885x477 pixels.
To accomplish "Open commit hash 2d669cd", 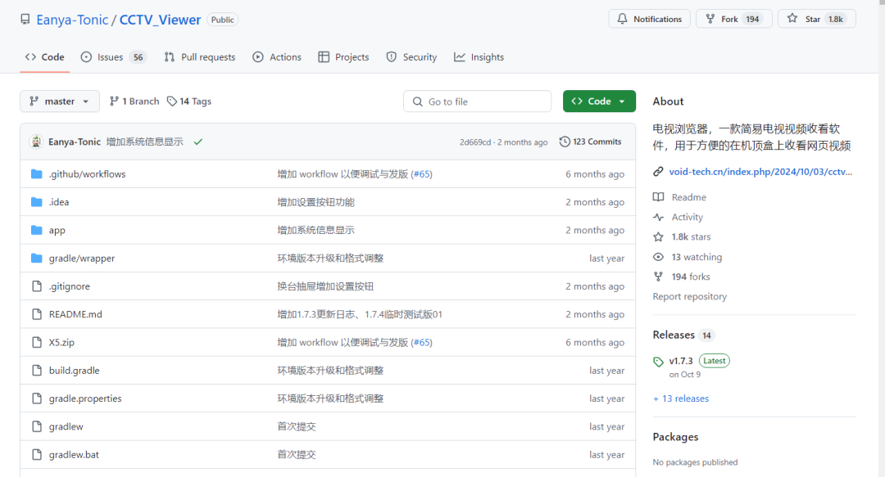I will tap(475, 142).
